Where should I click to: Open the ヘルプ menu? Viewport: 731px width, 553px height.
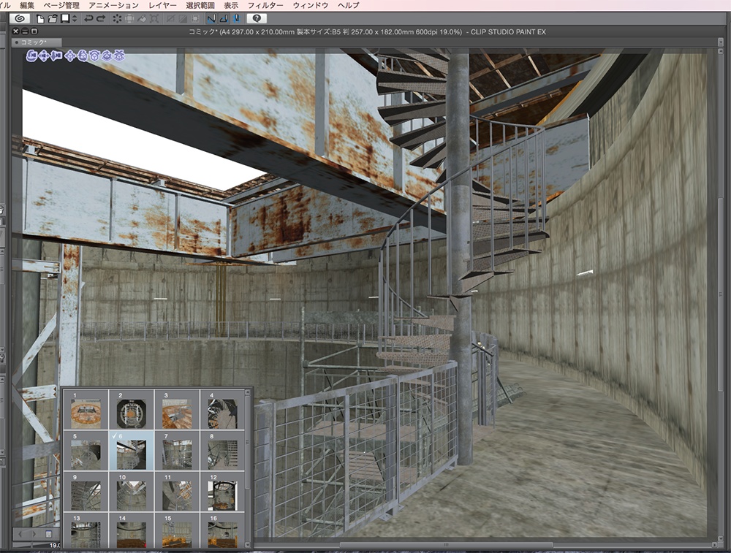(349, 6)
